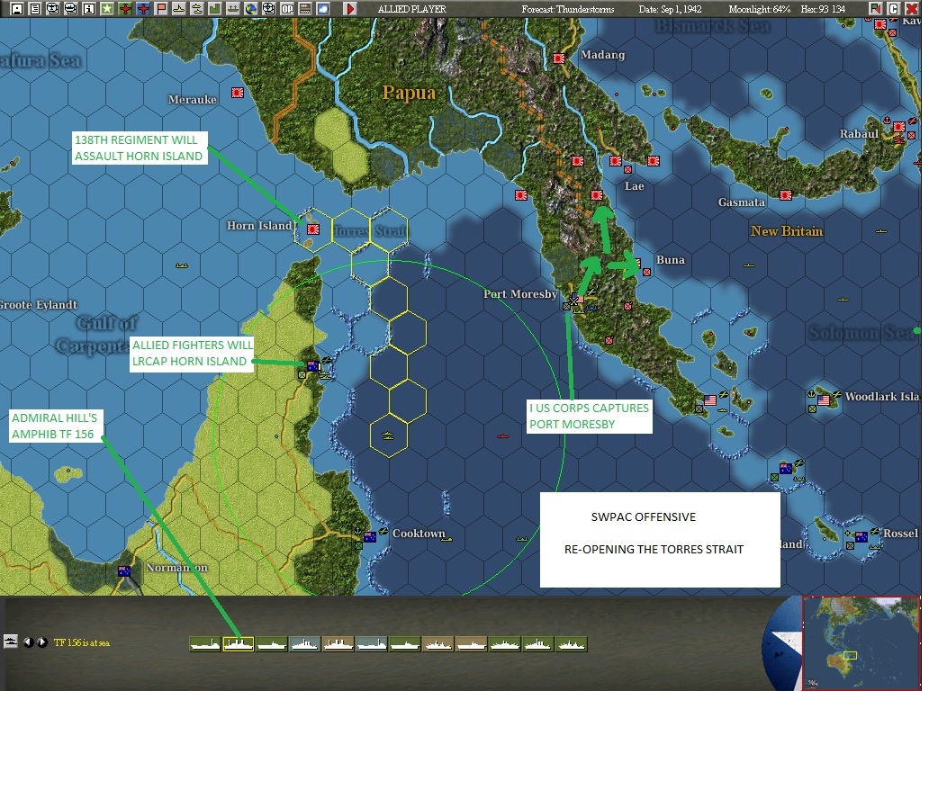929x808 pixels.
Task: Select the yellow ship in Gulf of Carpentaria
Action: tap(181, 265)
